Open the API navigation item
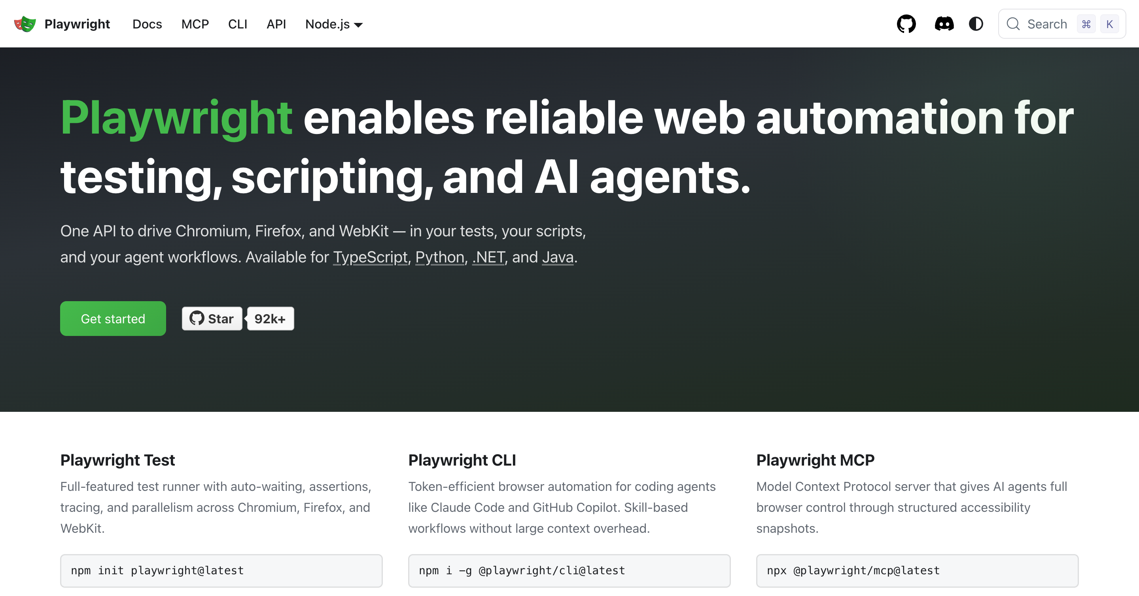 coord(276,24)
